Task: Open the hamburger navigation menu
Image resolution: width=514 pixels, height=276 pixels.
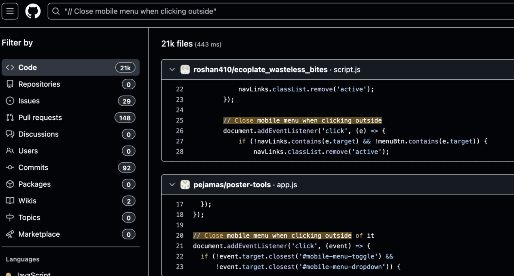Action: [x=10, y=11]
